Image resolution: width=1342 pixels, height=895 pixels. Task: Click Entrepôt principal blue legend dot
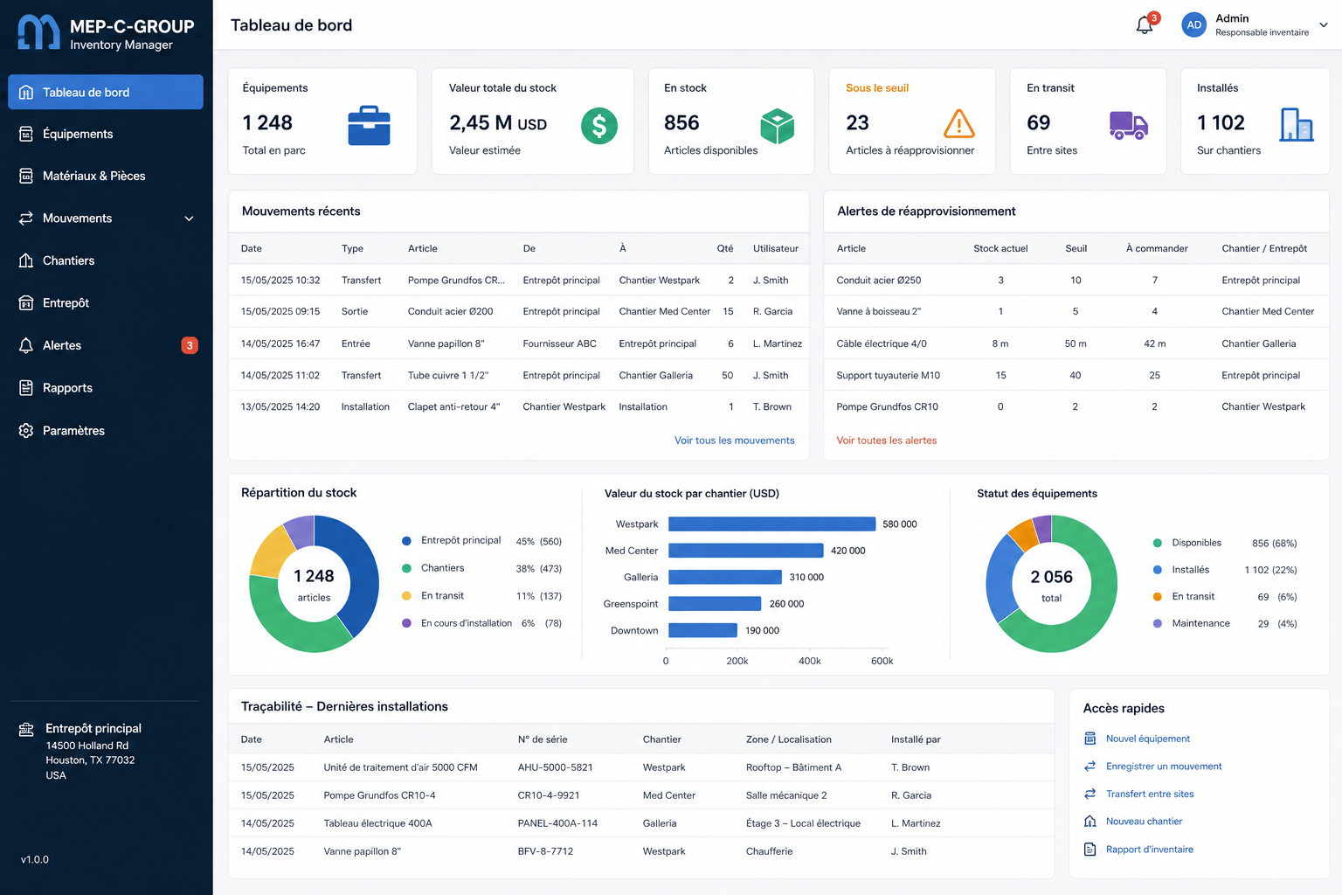tap(406, 541)
